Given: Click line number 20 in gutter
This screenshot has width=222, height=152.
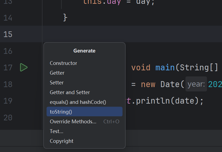Looking at the screenshot, I should point(8,118).
